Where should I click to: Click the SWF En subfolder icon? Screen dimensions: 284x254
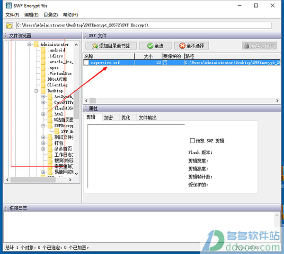click(x=57, y=131)
